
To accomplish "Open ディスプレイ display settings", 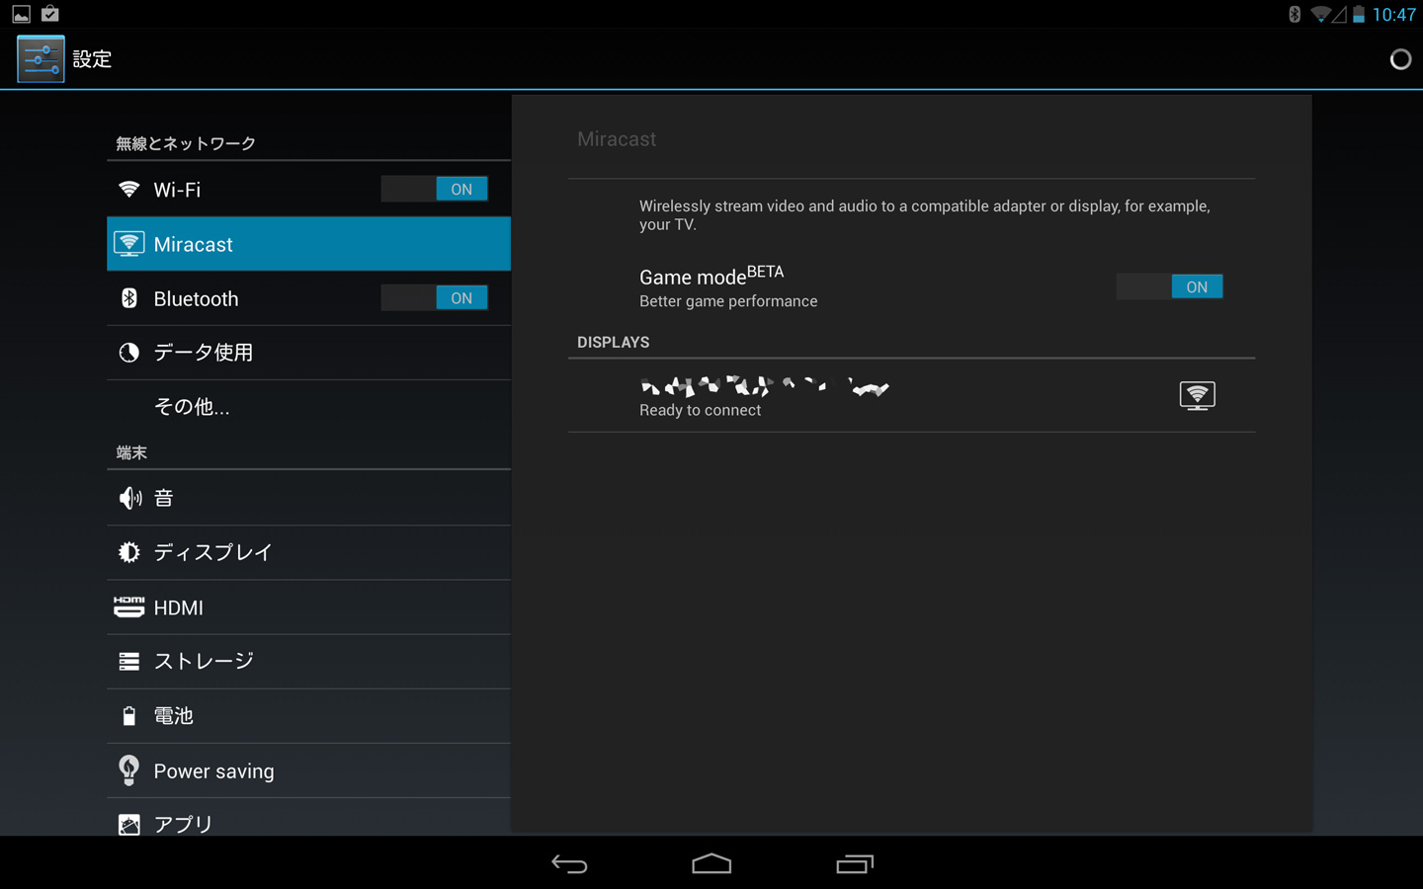I will click(x=212, y=553).
